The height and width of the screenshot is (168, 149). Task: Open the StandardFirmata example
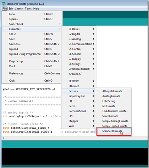[x=113, y=131]
